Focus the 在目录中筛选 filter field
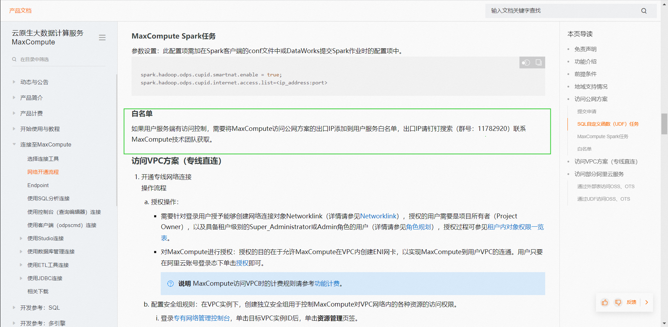The image size is (668, 327). [59, 59]
